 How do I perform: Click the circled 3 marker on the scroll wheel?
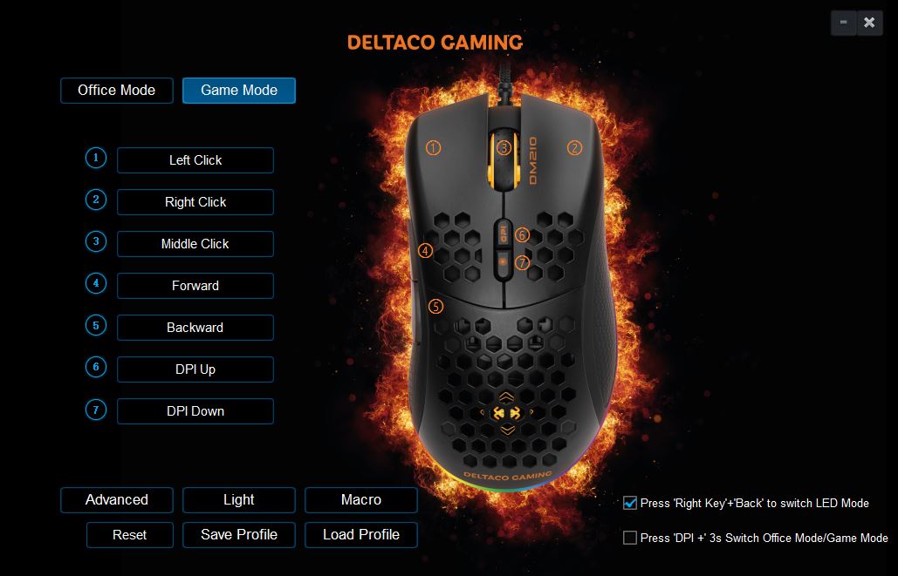[x=504, y=148]
